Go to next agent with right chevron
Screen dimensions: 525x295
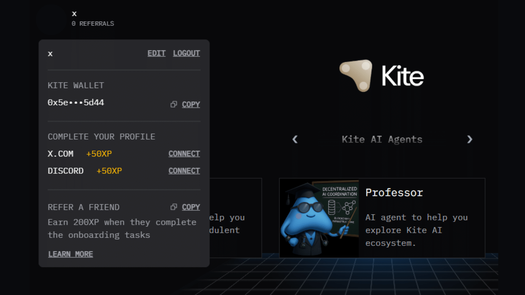coord(470,139)
